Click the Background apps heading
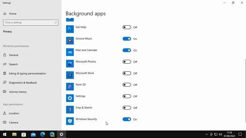The width and height of the screenshot is (246, 138). click(86, 14)
